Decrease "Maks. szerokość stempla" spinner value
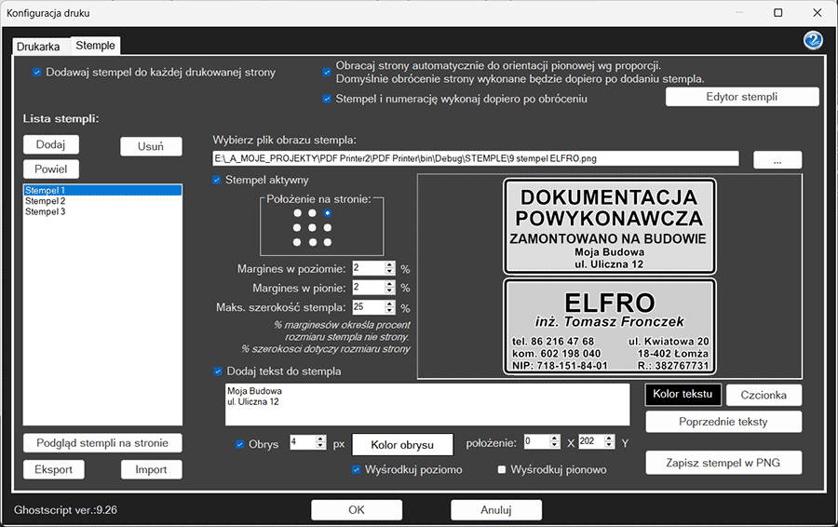The height and width of the screenshot is (527, 838). pyautogui.click(x=390, y=311)
